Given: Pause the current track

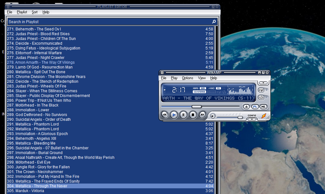Looking at the screenshot, I should tap(183, 115).
